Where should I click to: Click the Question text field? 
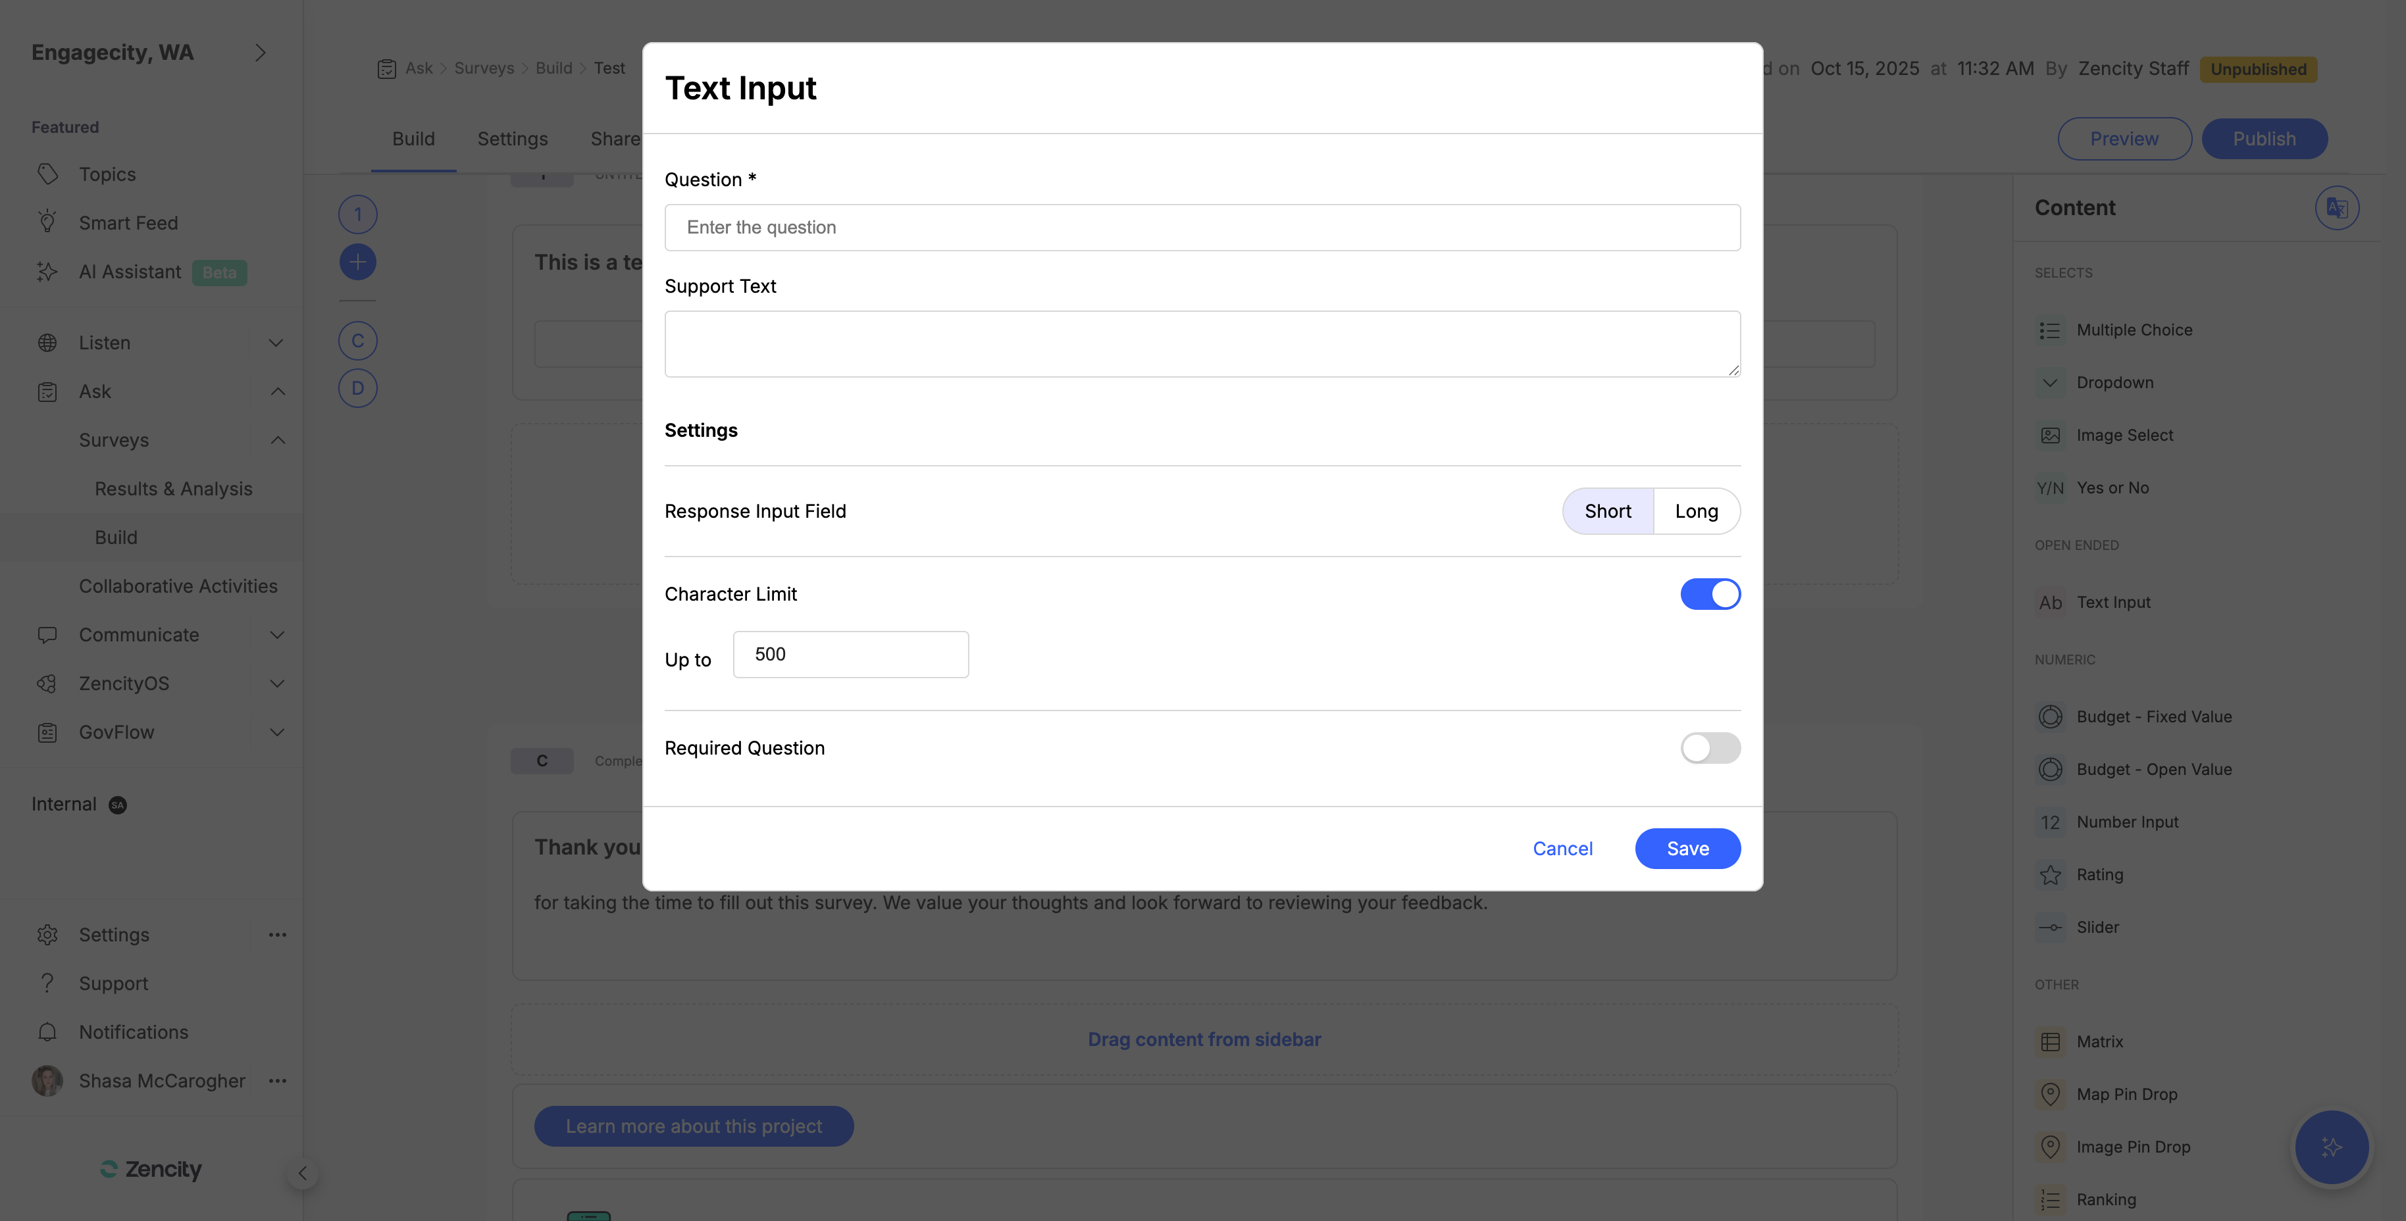1201,227
